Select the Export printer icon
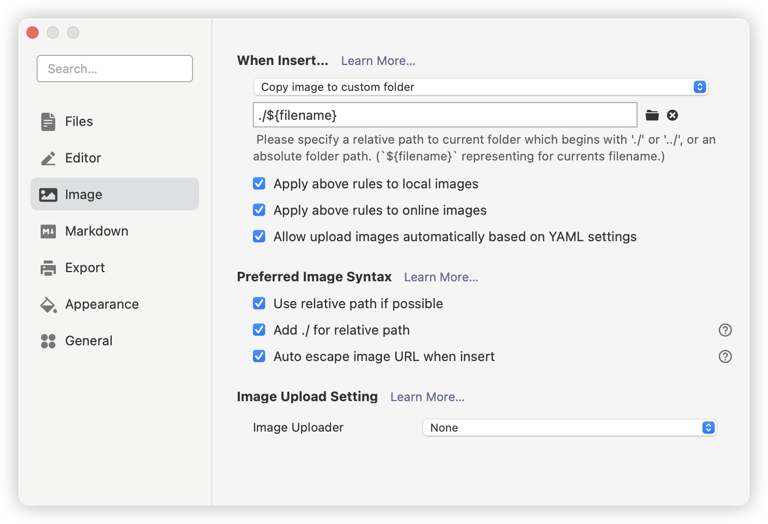 coord(48,268)
